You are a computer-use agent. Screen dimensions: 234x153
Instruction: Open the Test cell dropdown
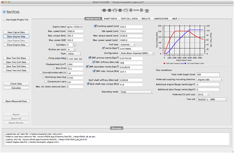tap(212, 99)
